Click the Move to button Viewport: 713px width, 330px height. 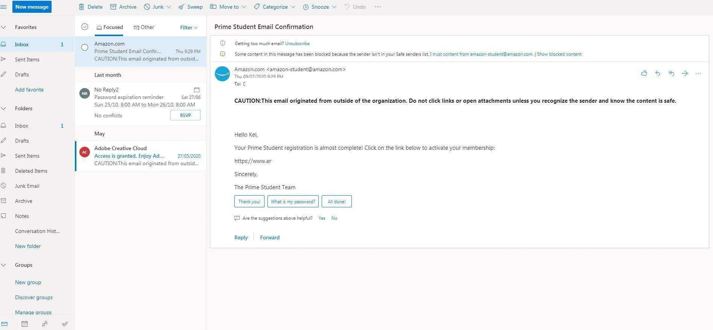tap(224, 7)
